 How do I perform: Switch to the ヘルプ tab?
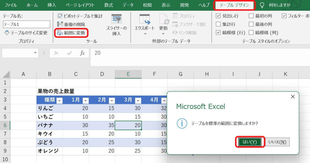pyautogui.click(x=204, y=5)
